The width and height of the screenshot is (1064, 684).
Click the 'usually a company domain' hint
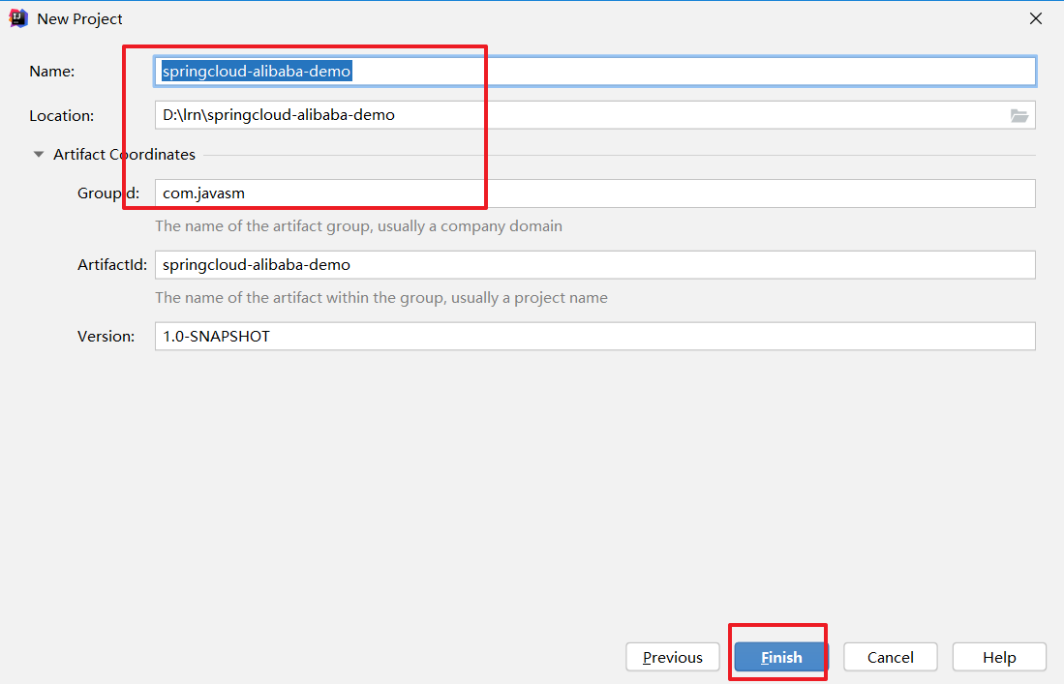point(470,225)
